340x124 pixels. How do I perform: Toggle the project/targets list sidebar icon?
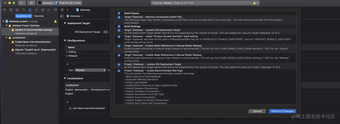pos(62,16)
